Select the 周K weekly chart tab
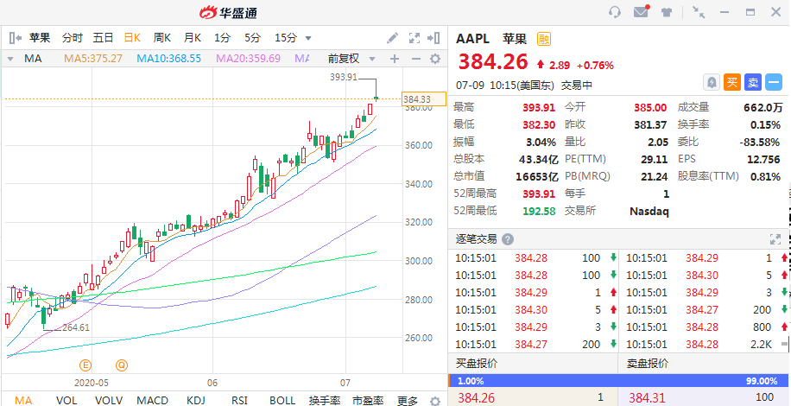Screen dimensions: 791x406 coord(162,38)
